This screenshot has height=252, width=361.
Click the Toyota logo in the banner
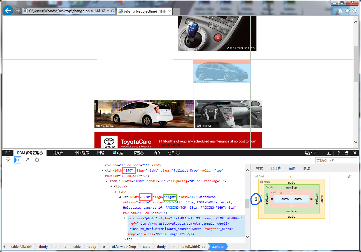(x=109, y=142)
